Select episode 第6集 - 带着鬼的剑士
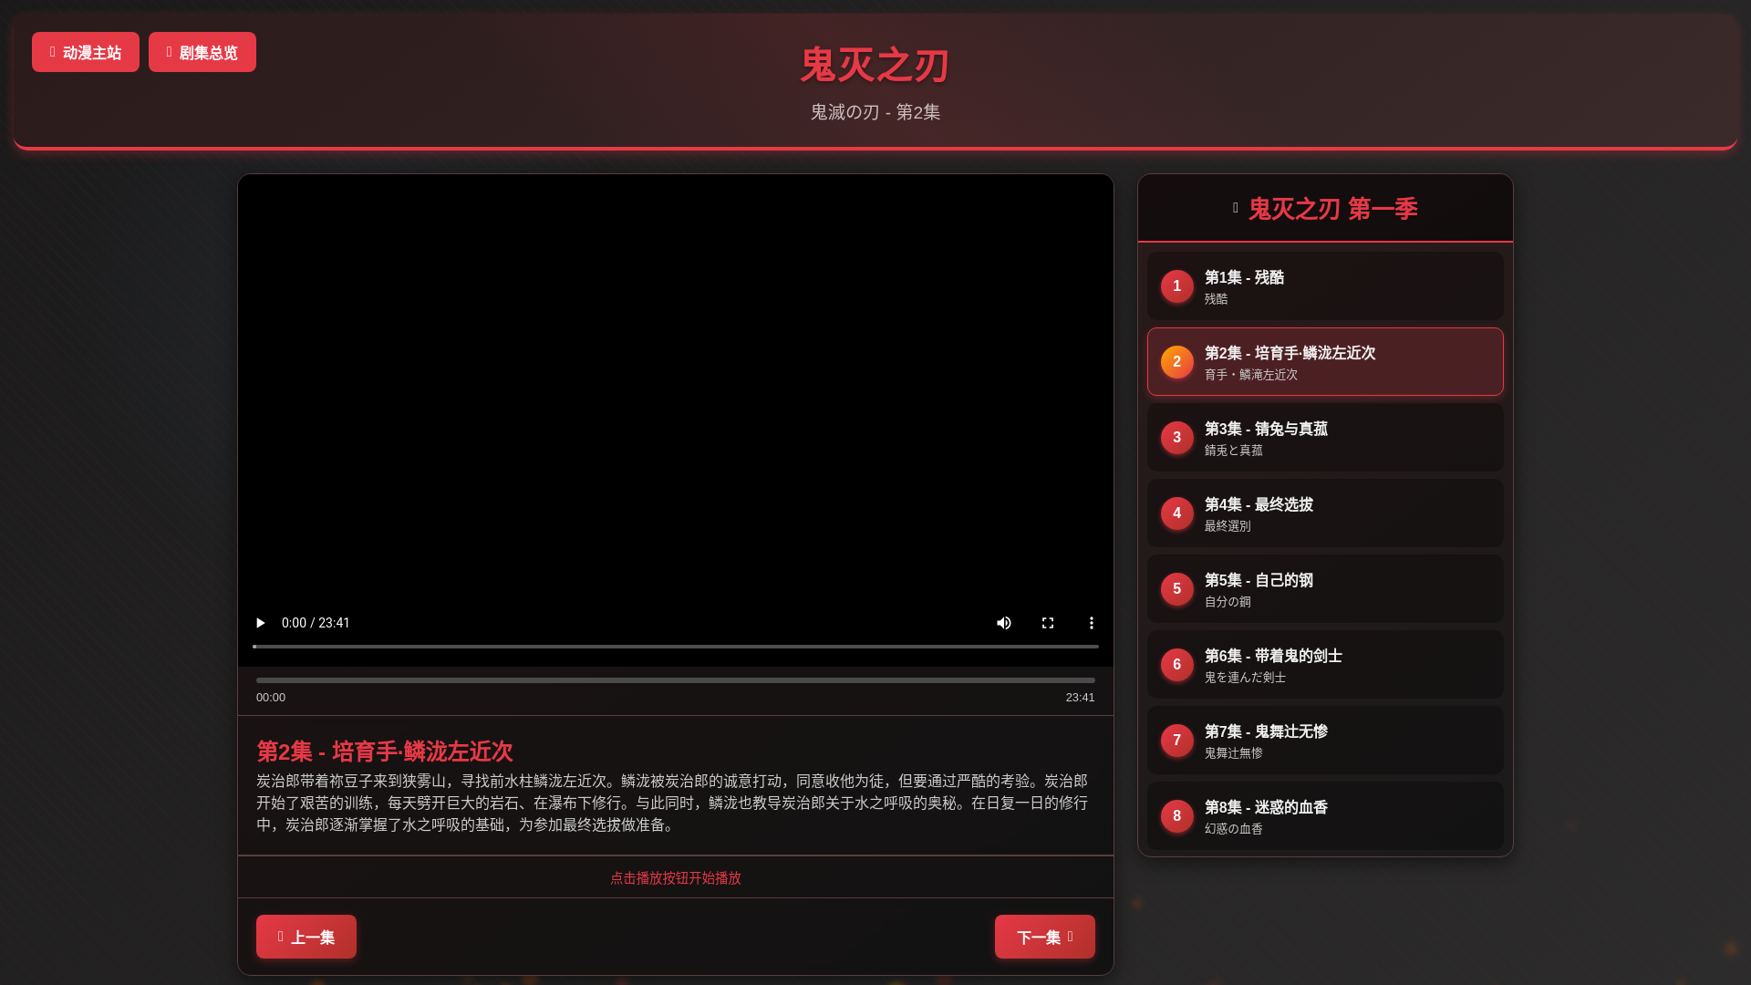The image size is (1751, 985). tap(1325, 665)
